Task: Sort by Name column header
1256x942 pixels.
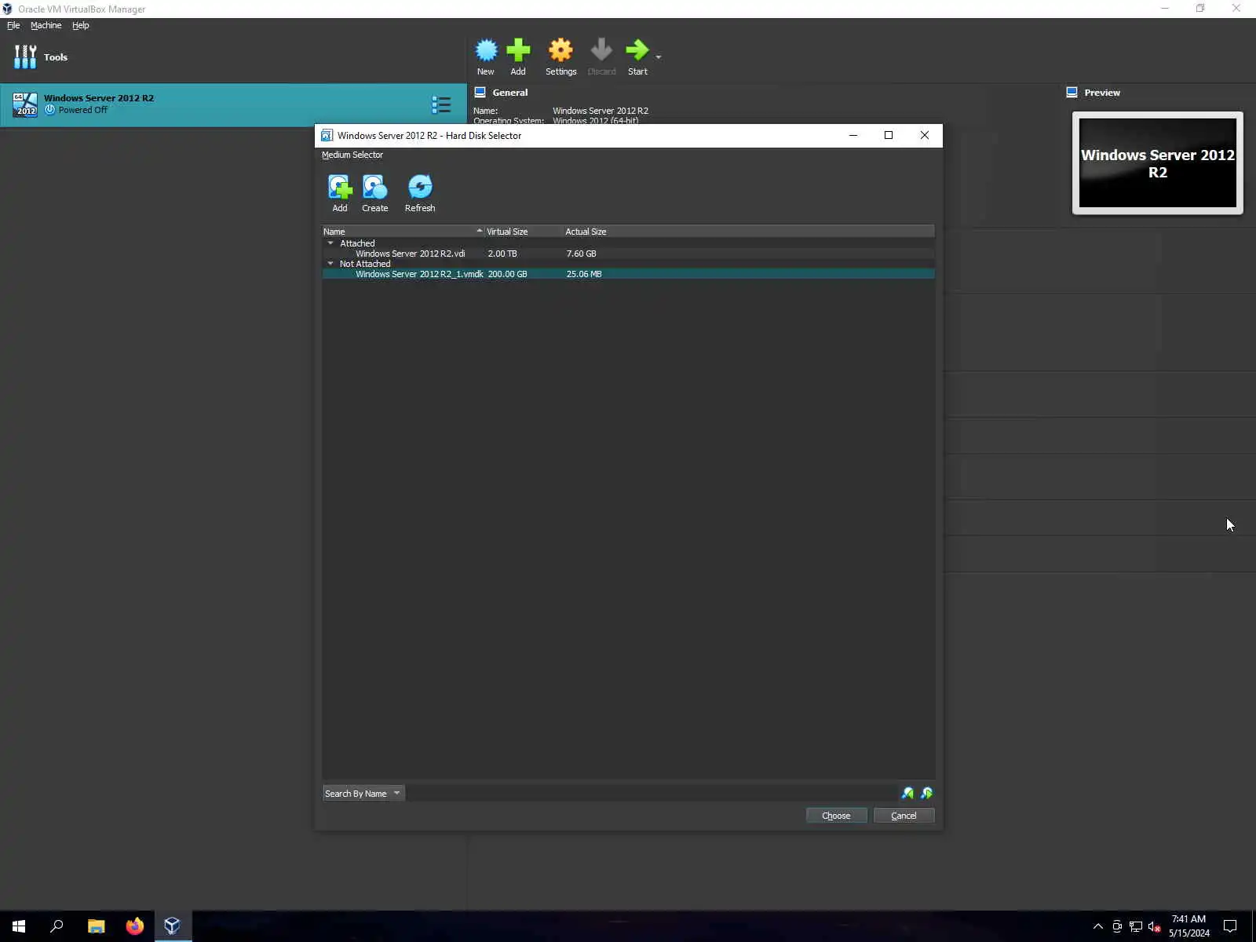Action: point(403,232)
